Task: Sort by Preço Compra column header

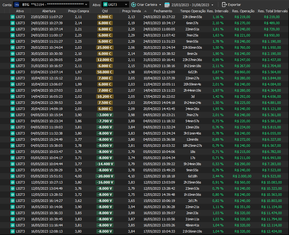Action: [x=78, y=11]
